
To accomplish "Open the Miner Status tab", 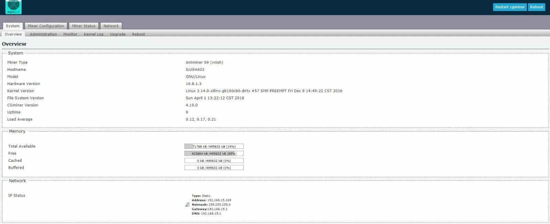I will click(x=84, y=26).
